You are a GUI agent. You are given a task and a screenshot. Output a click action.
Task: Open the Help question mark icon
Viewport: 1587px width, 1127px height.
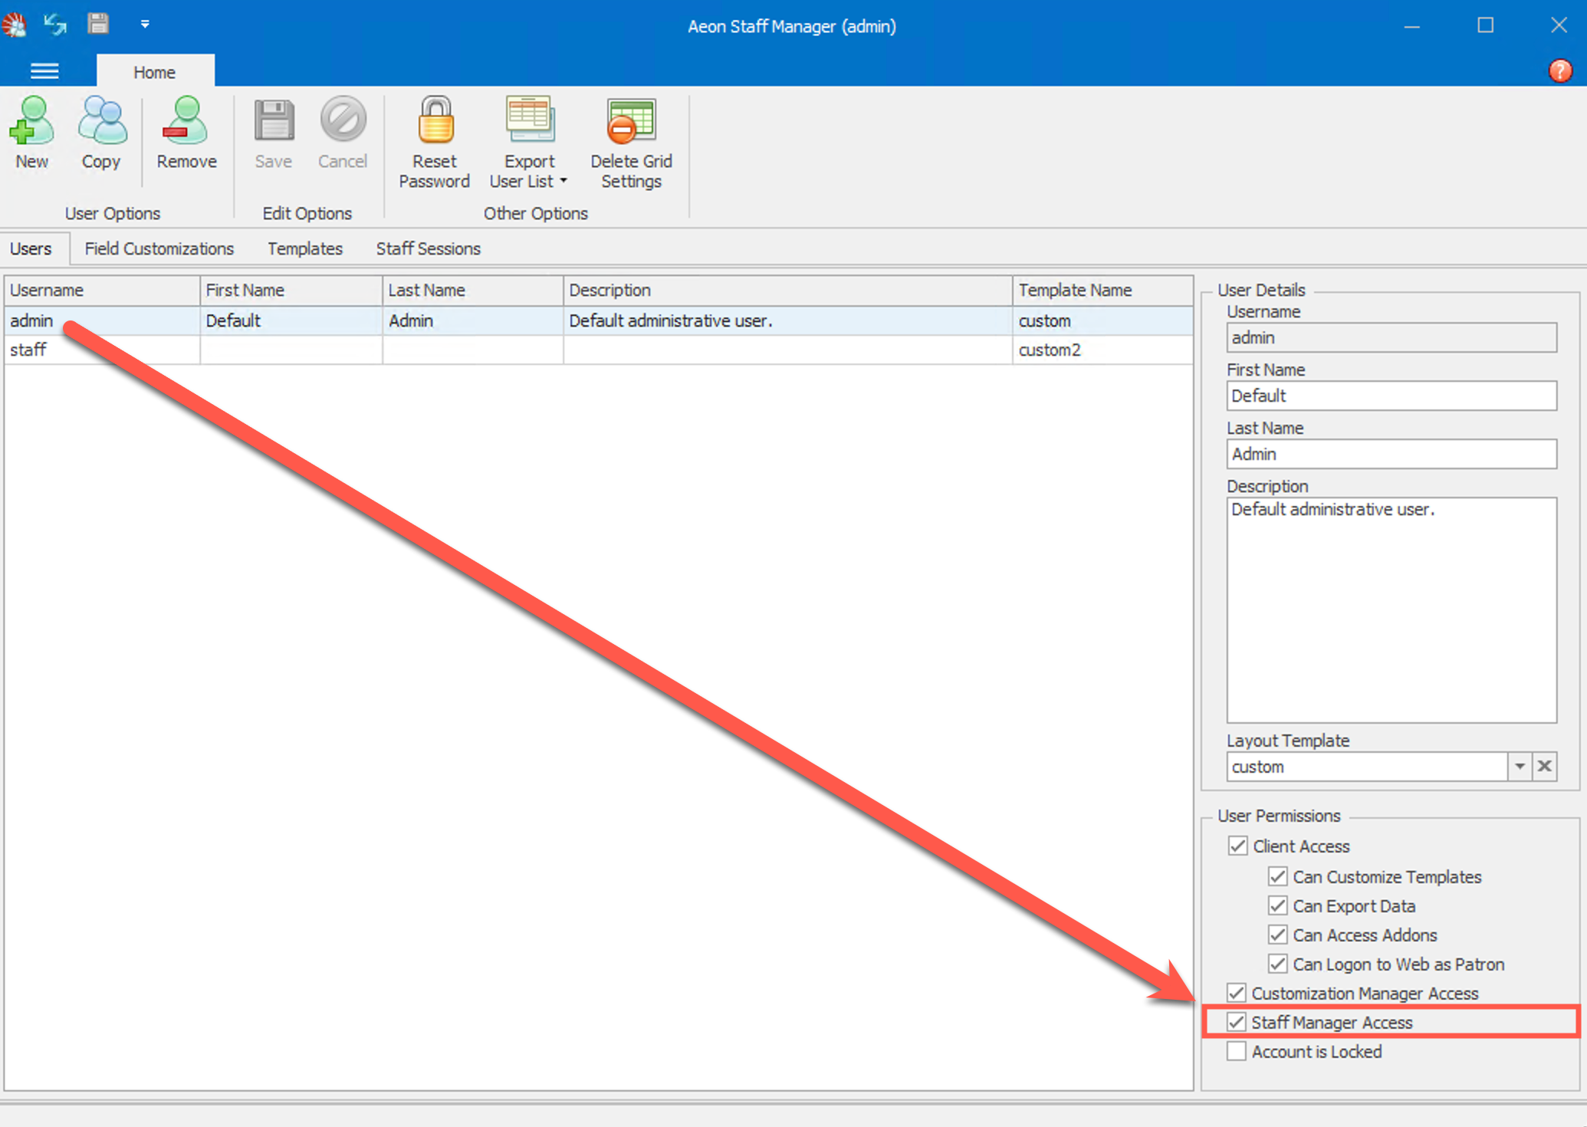(1560, 71)
